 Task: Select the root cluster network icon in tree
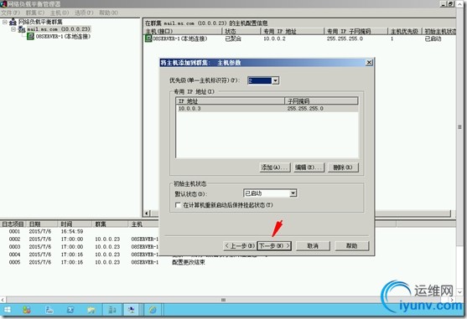(x=13, y=22)
